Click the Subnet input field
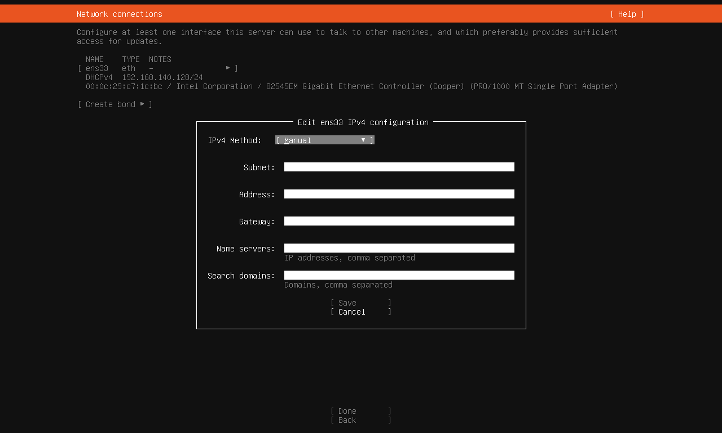The width and height of the screenshot is (722, 433). 399,166
